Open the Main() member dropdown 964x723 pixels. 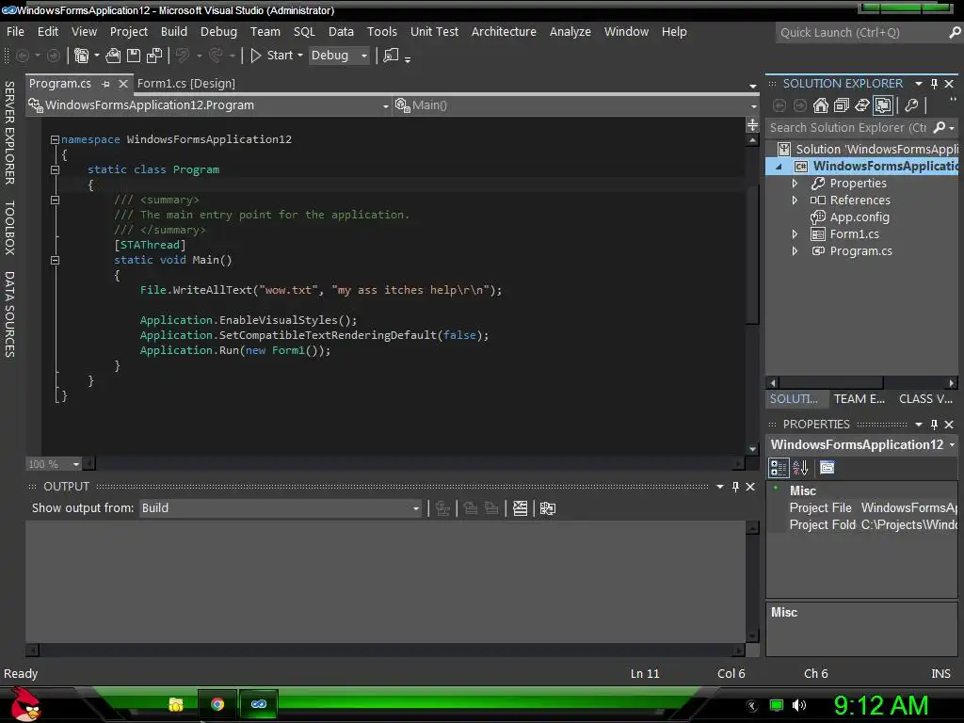click(x=753, y=105)
